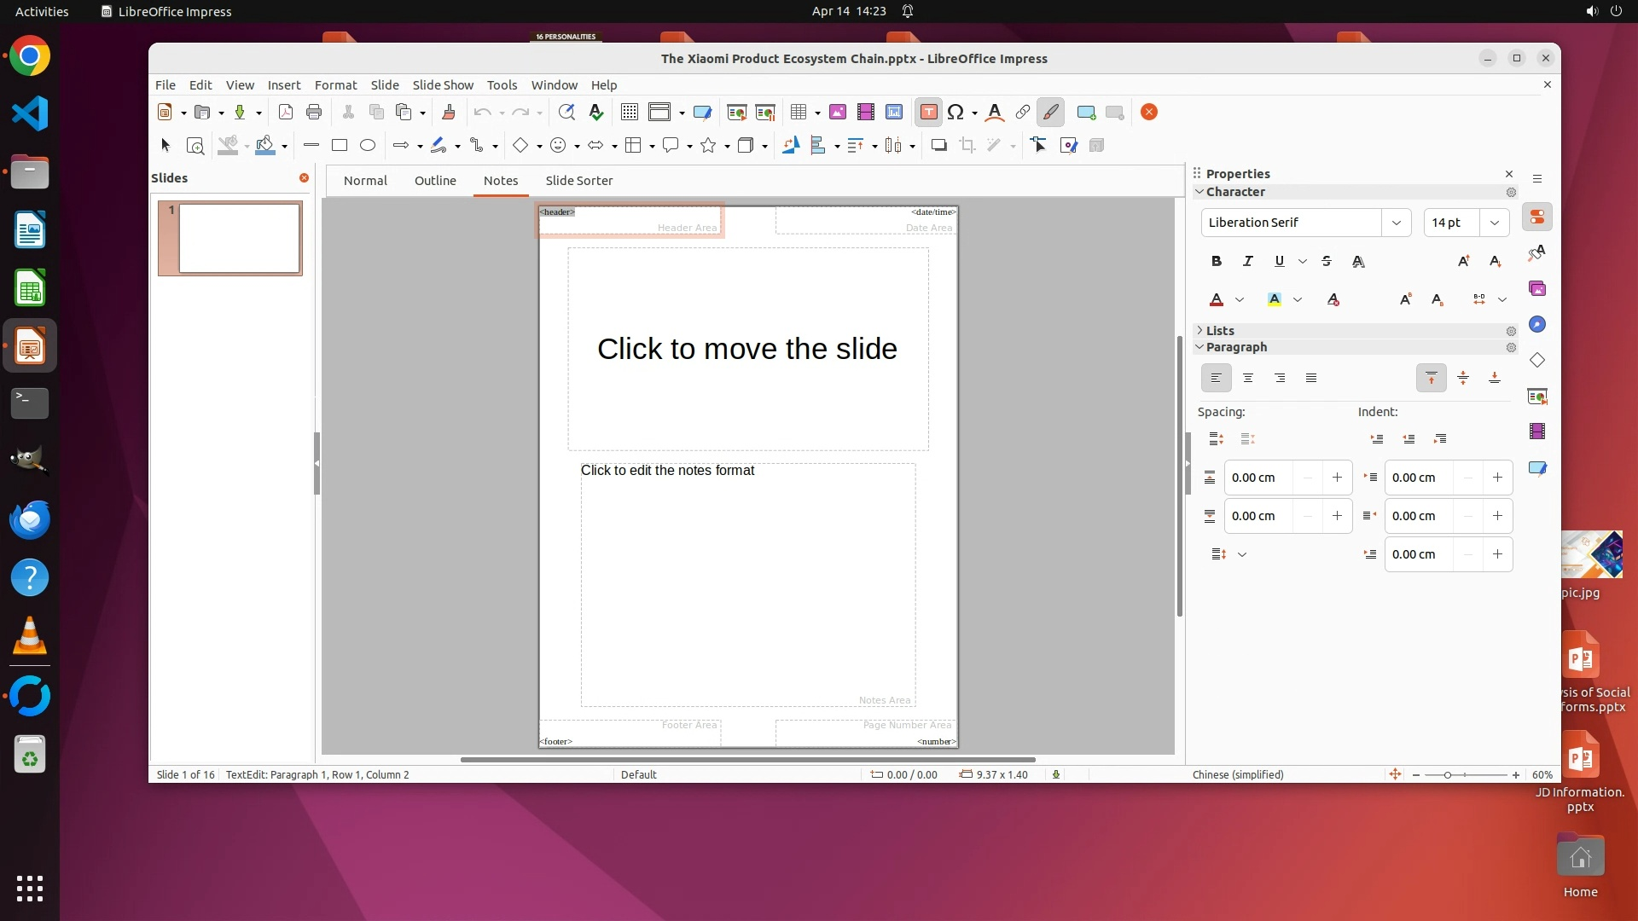Select slide 1 thumbnail in Slides panel
This screenshot has width=1638, height=921.
point(240,239)
